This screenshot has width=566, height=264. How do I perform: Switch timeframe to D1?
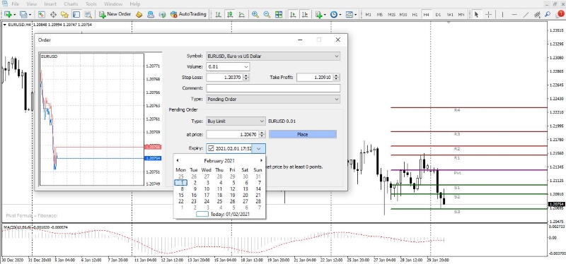(438, 15)
